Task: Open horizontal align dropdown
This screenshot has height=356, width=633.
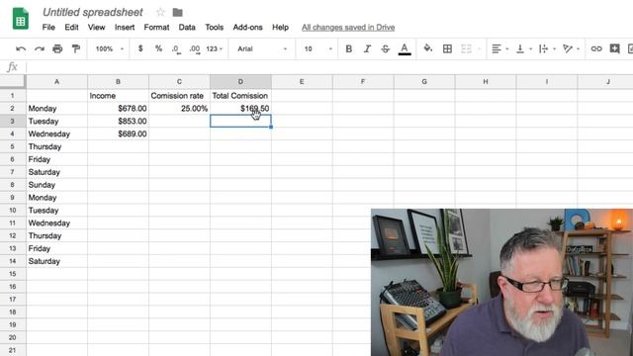Action: 499,48
